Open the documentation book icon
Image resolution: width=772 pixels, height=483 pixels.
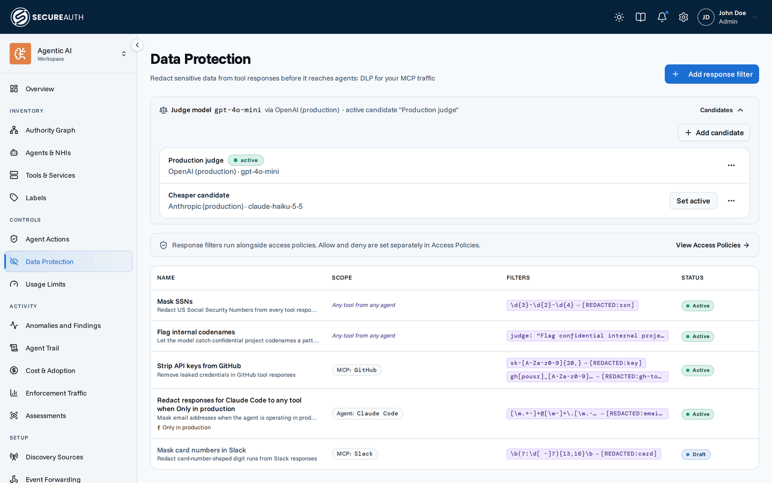[641, 17]
